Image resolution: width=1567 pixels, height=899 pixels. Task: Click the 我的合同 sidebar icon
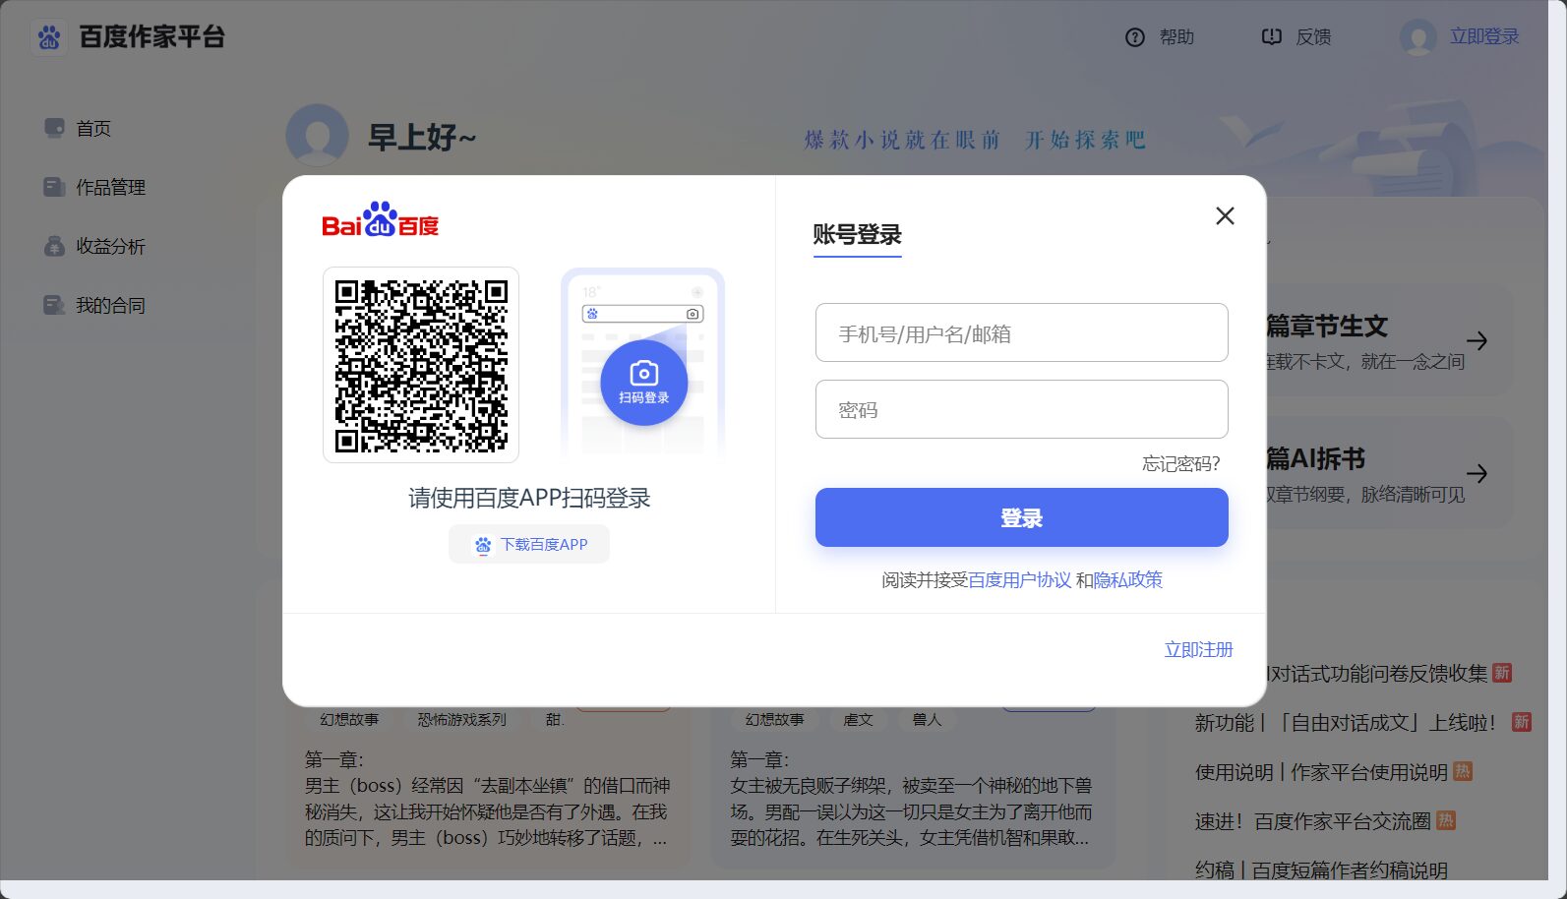[x=54, y=305]
